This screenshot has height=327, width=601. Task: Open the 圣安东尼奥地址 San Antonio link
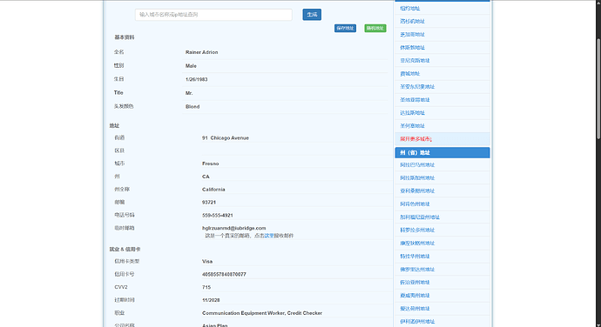click(417, 87)
